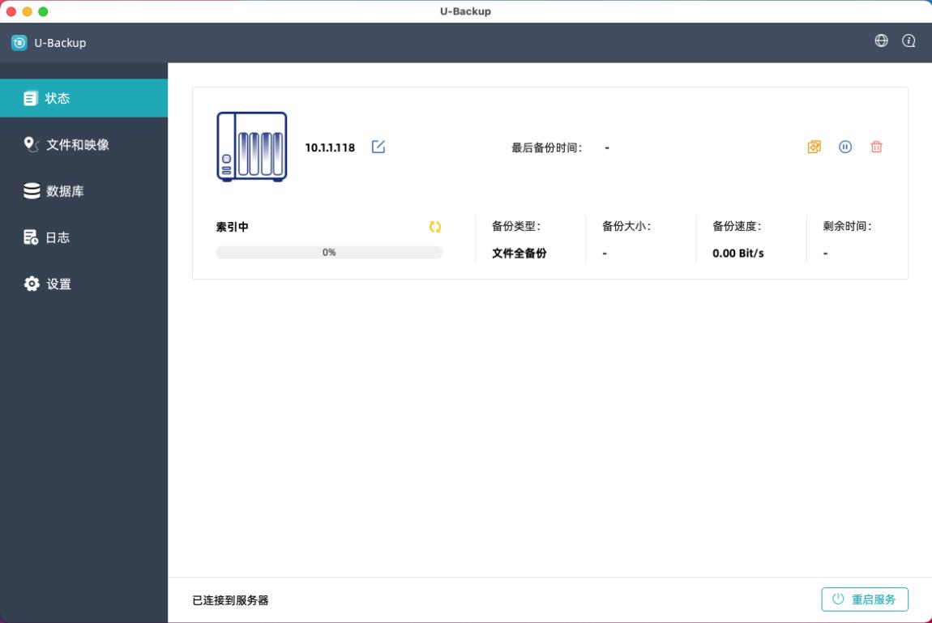Click the 重启服务 button
Image resolution: width=932 pixels, height=623 pixels.
(864, 600)
